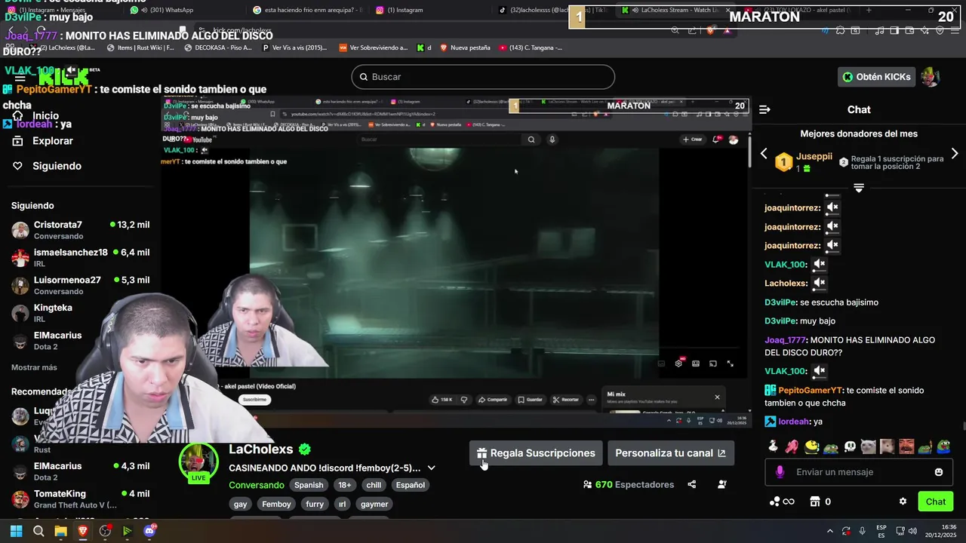This screenshot has width=966, height=543.
Task: Open the DECOKASA bookmark
Action: pyautogui.click(x=217, y=48)
